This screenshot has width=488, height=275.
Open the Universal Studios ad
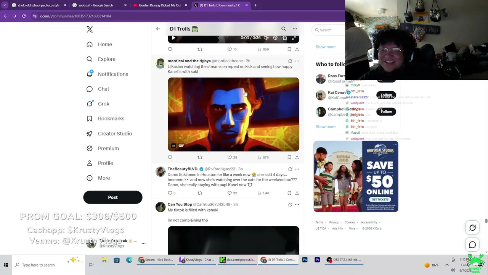[356, 176]
